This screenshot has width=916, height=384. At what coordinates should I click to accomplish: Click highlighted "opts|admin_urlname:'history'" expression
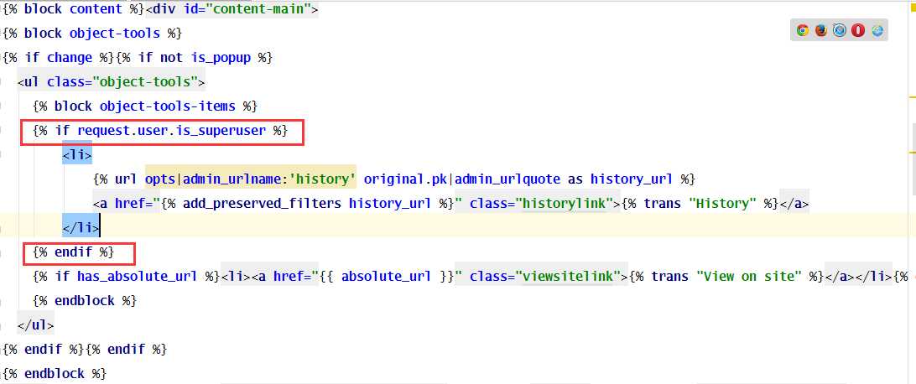coord(251,179)
